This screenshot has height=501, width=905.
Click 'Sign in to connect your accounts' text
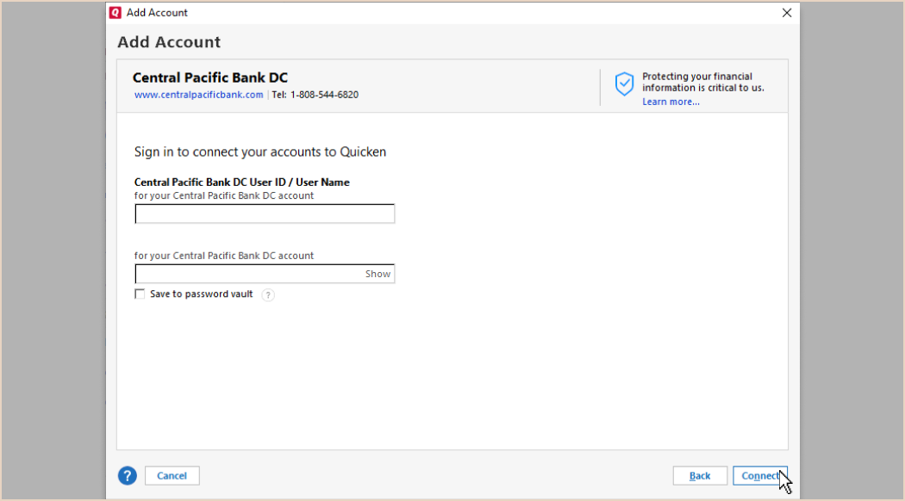260,152
